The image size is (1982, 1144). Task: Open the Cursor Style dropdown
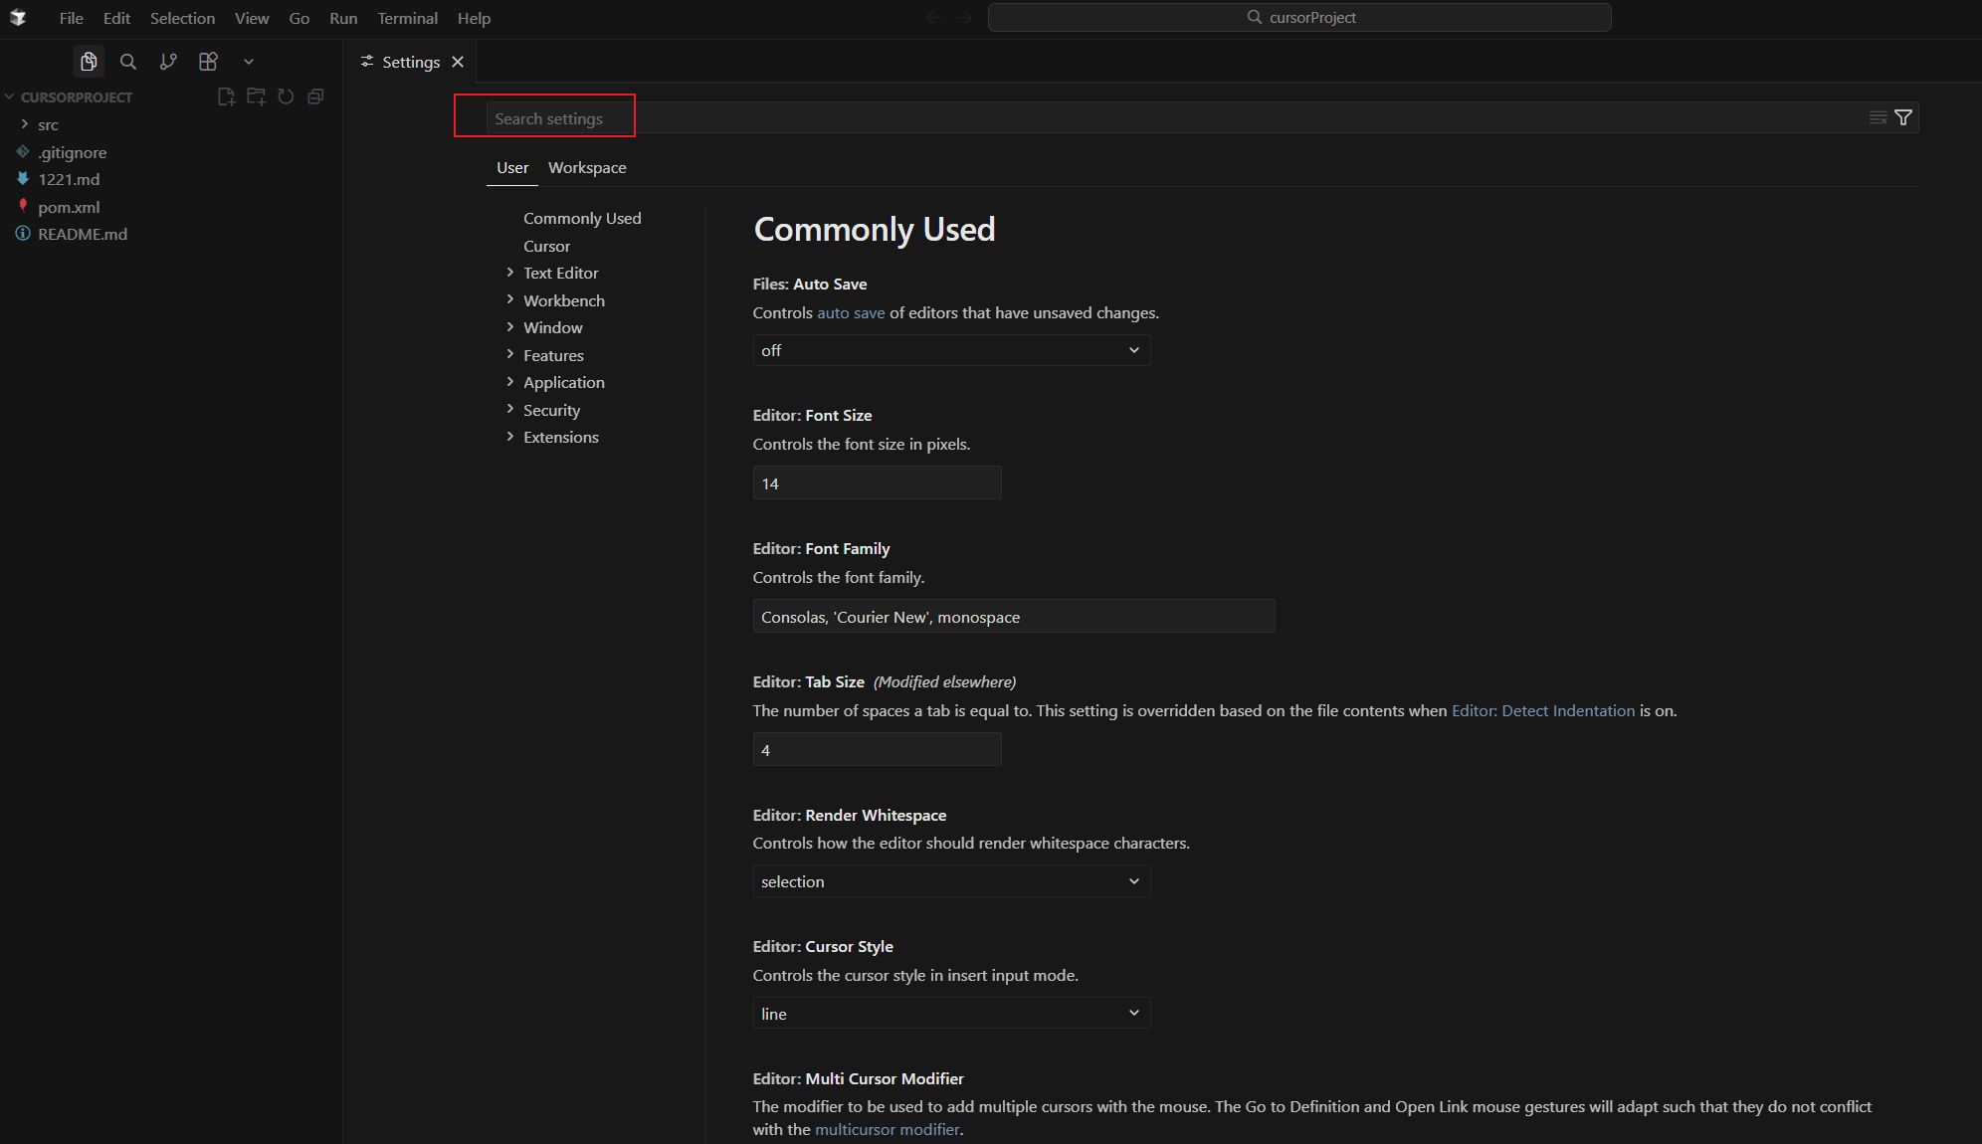(951, 1014)
